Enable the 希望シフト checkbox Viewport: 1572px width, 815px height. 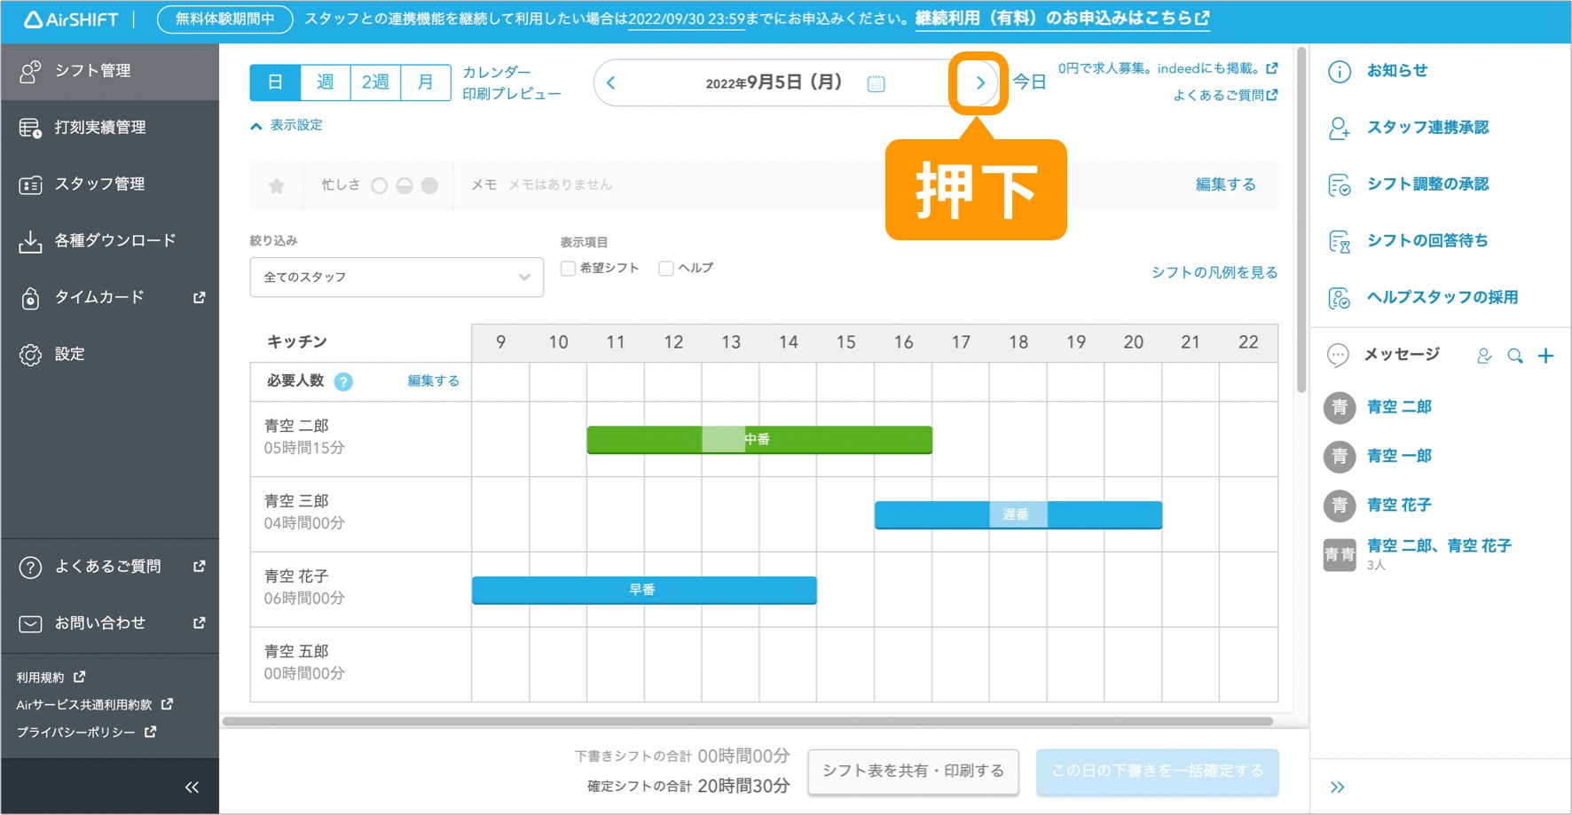pos(568,268)
